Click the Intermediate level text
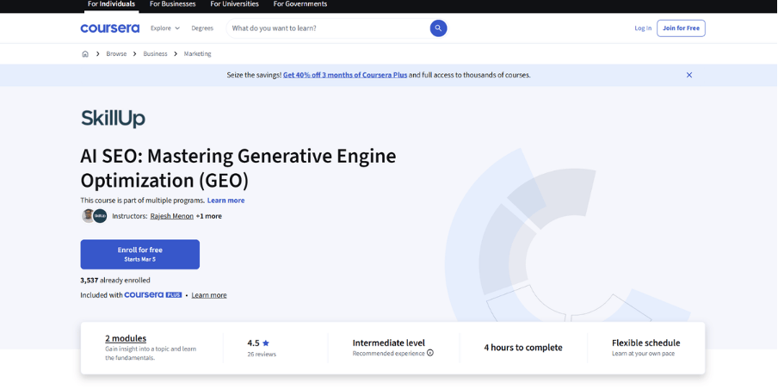 [388, 343]
